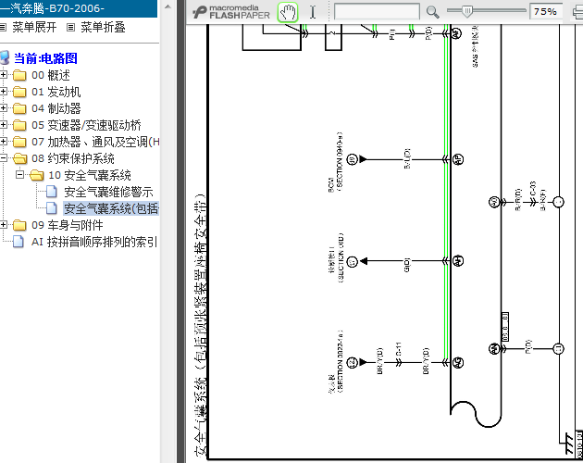
Task: Click folder icon of 05 变速器/变速驱动桥
Action: [x=19, y=125]
